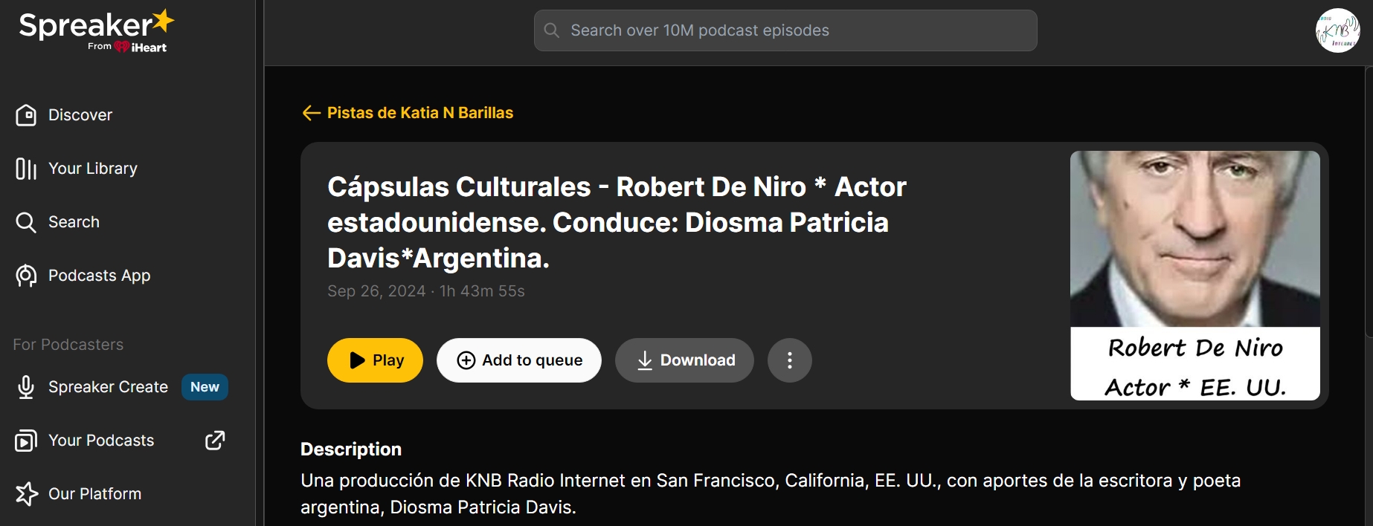Click the Your Podcasts play-square icon
This screenshot has height=526, width=1373.
(x=26, y=441)
